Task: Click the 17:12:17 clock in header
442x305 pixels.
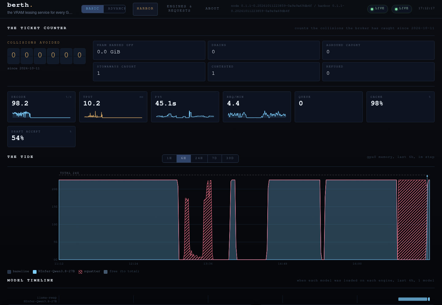Action: click(427, 8)
